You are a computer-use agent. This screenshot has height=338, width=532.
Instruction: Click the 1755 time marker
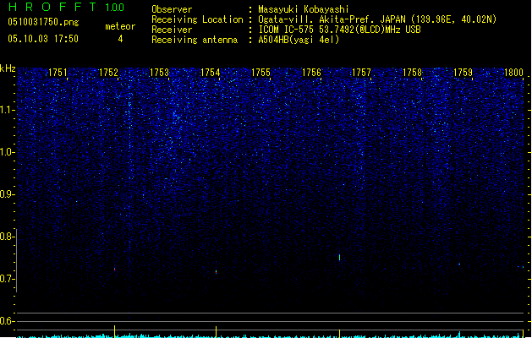(261, 73)
